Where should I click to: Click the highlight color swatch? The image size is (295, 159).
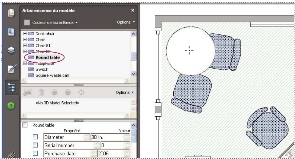coord(27,23)
